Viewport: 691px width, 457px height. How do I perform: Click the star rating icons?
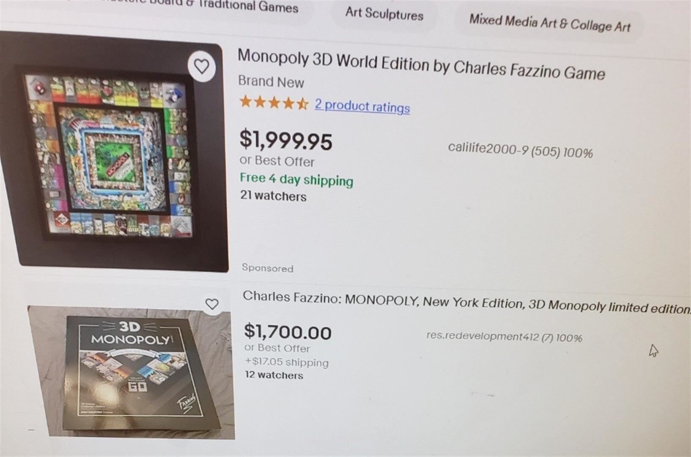tap(274, 103)
